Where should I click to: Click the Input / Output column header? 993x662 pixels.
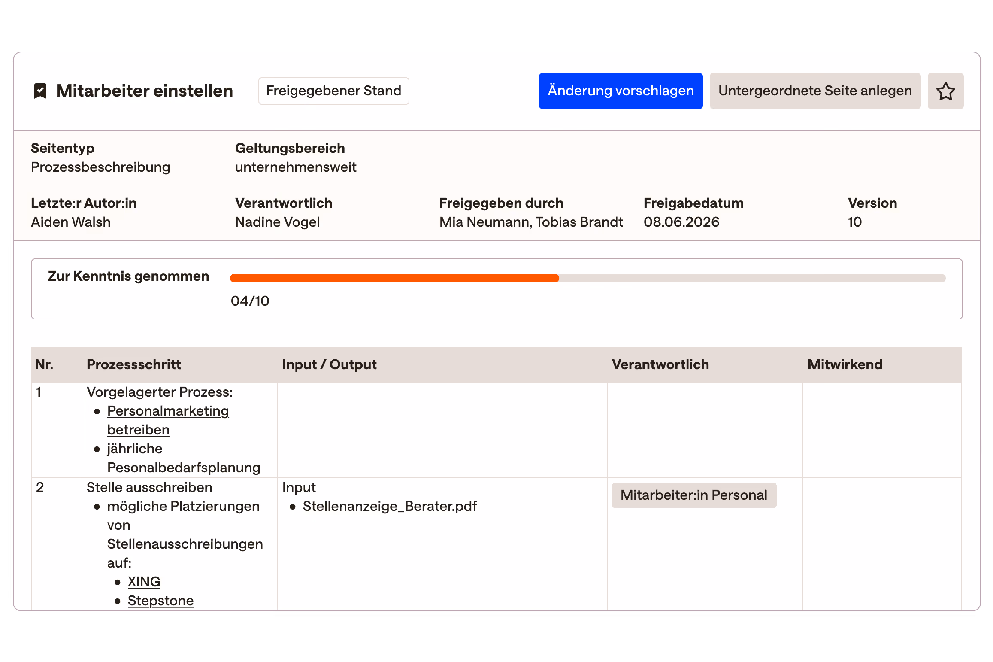click(x=329, y=364)
